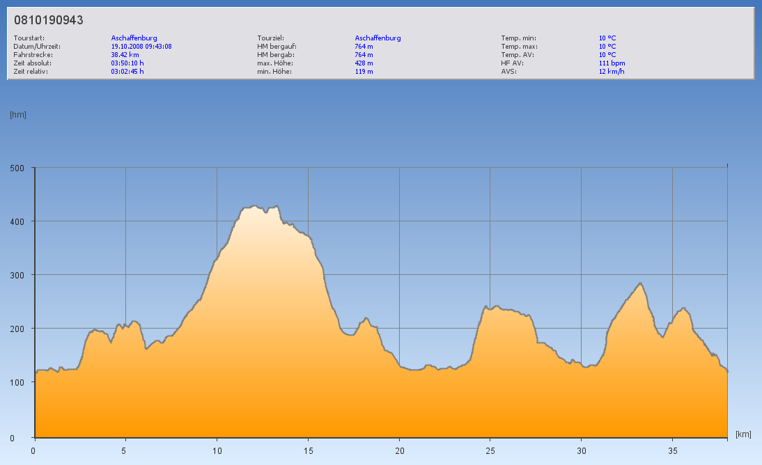Click the tour title 0810190943

point(49,21)
